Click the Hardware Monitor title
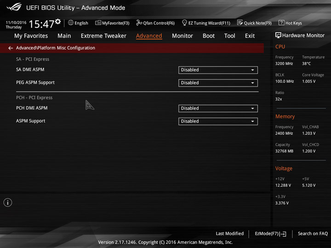Image resolution: width=331 pixels, height=248 pixels. coord(303,35)
